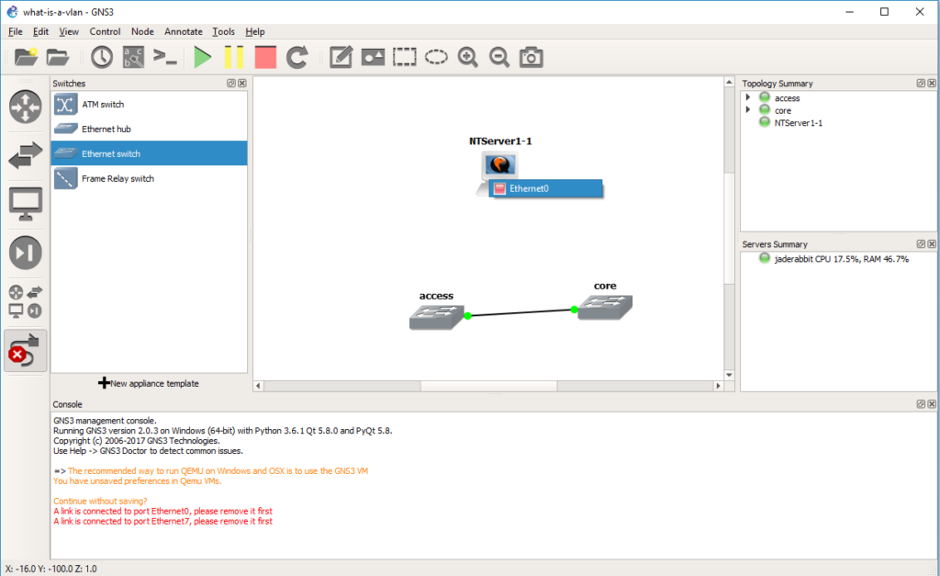Image resolution: width=940 pixels, height=576 pixels.
Task: Open the Tools menu
Action: pyautogui.click(x=223, y=31)
